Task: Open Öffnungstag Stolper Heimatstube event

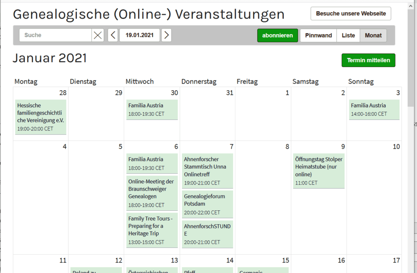Action: click(x=318, y=171)
